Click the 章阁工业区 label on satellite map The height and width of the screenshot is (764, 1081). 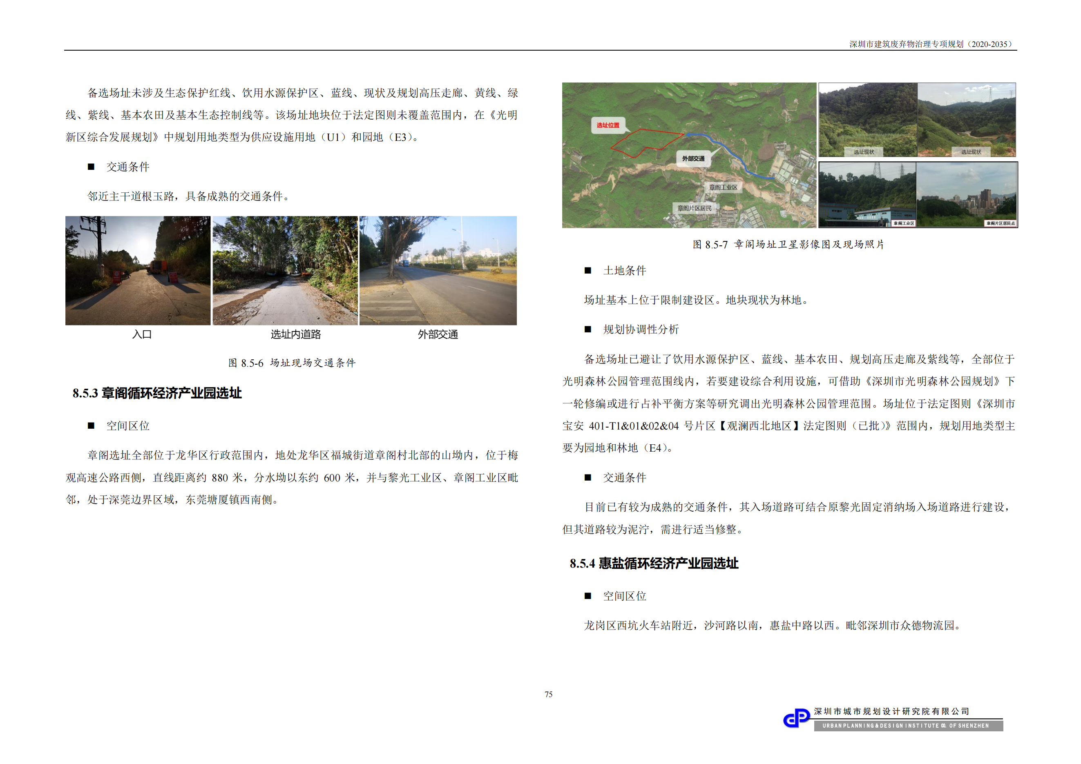[723, 187]
